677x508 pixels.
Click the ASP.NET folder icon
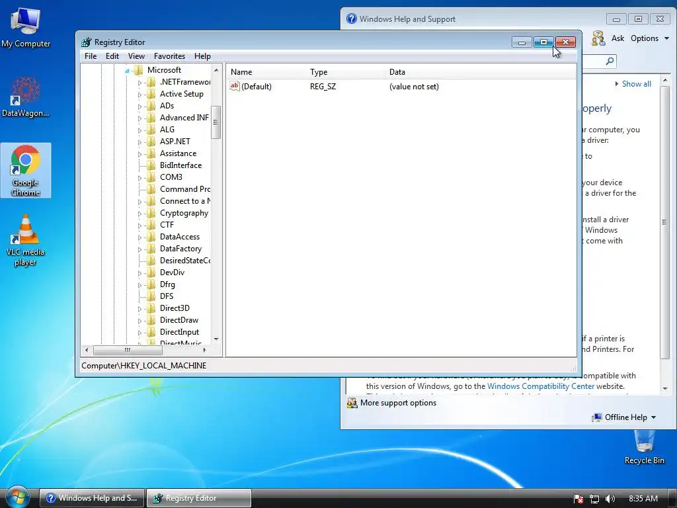pyautogui.click(x=151, y=142)
